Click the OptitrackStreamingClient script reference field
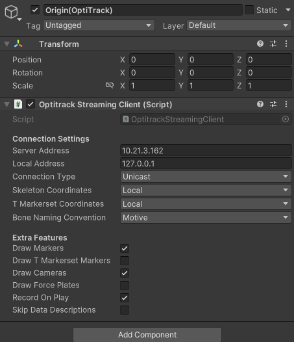The image size is (294, 342). click(206, 119)
